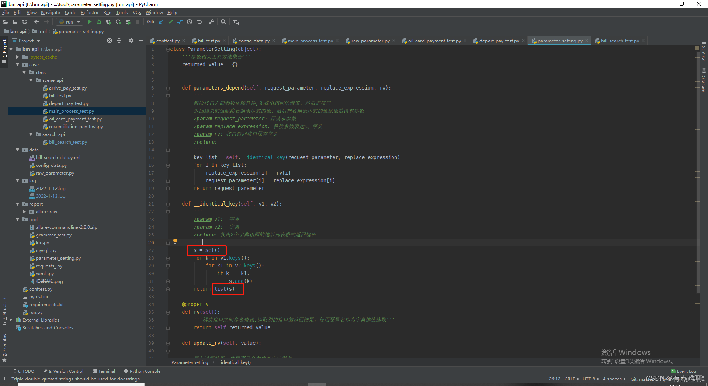Open the Project view selector dropdown
This screenshot has width=708, height=386.
tap(26, 41)
